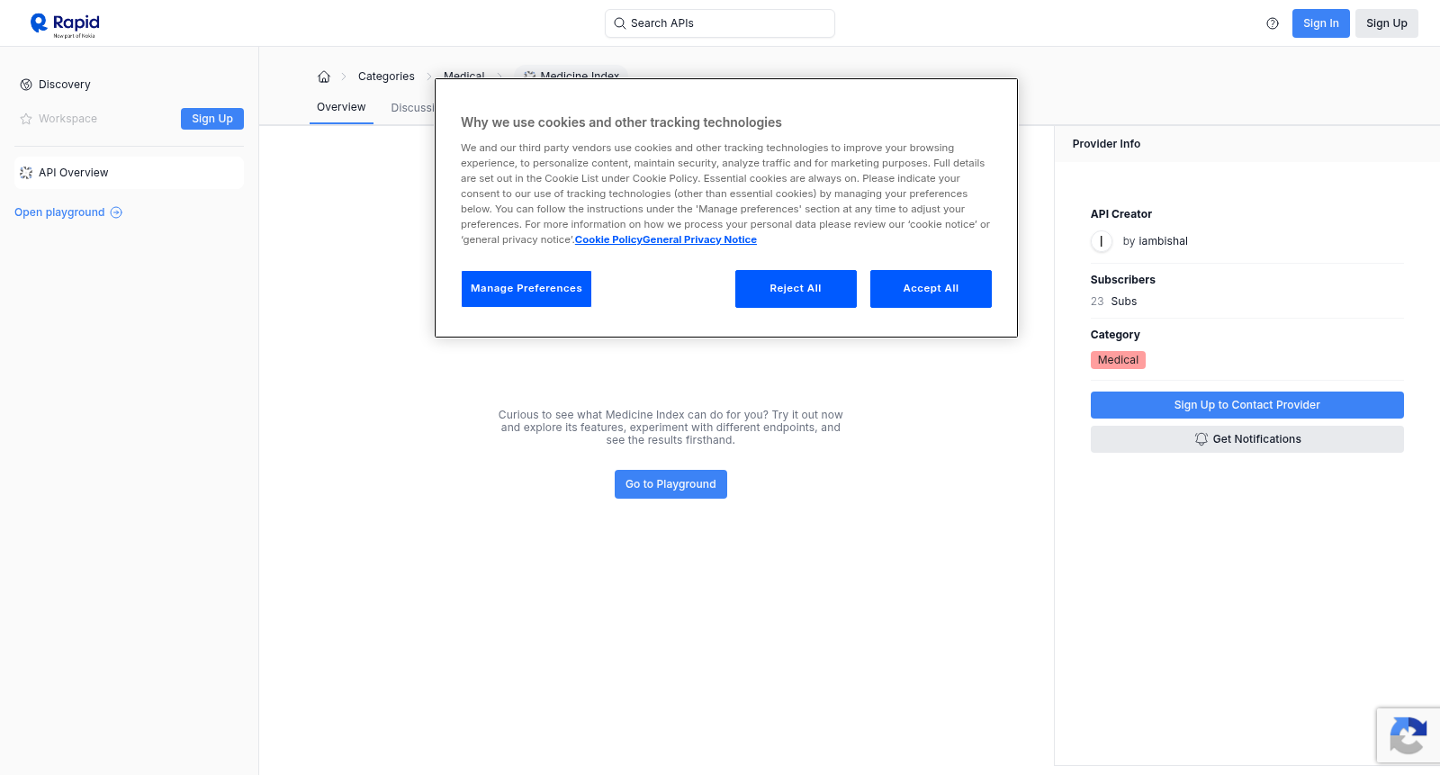The width and height of the screenshot is (1440, 775).
Task: Click the sidebar Workspace Sign Up button
Action: 212,119
